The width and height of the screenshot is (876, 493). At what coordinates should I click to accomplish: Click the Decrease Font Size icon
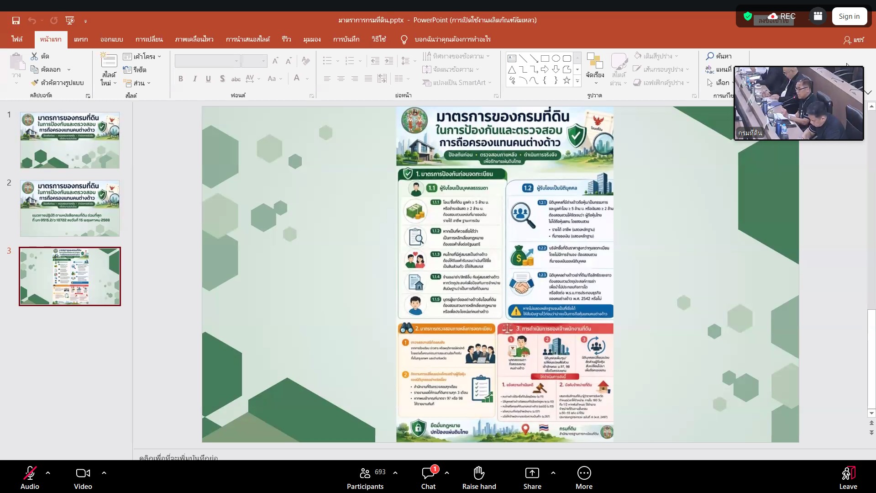coord(289,61)
